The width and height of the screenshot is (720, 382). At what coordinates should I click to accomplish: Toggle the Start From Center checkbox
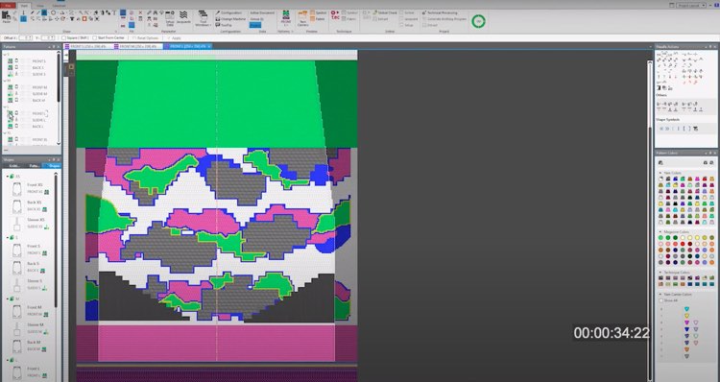[95, 37]
